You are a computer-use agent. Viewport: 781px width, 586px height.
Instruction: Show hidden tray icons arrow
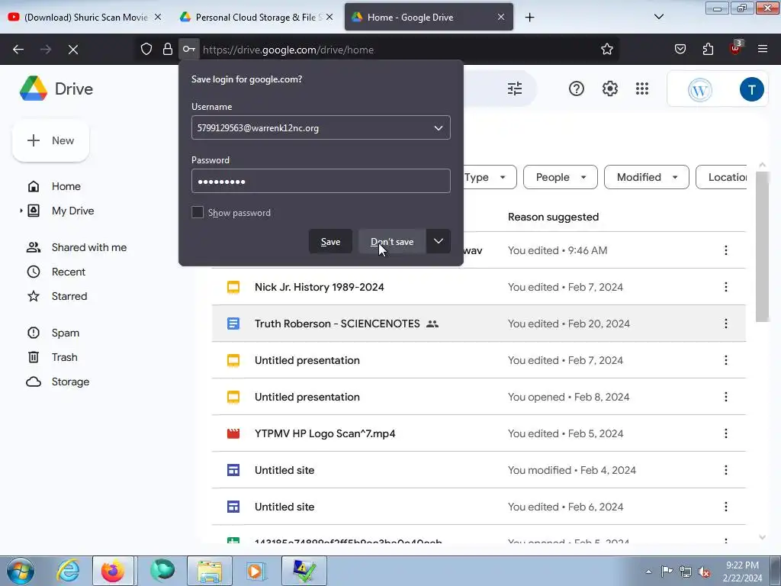coord(648,572)
